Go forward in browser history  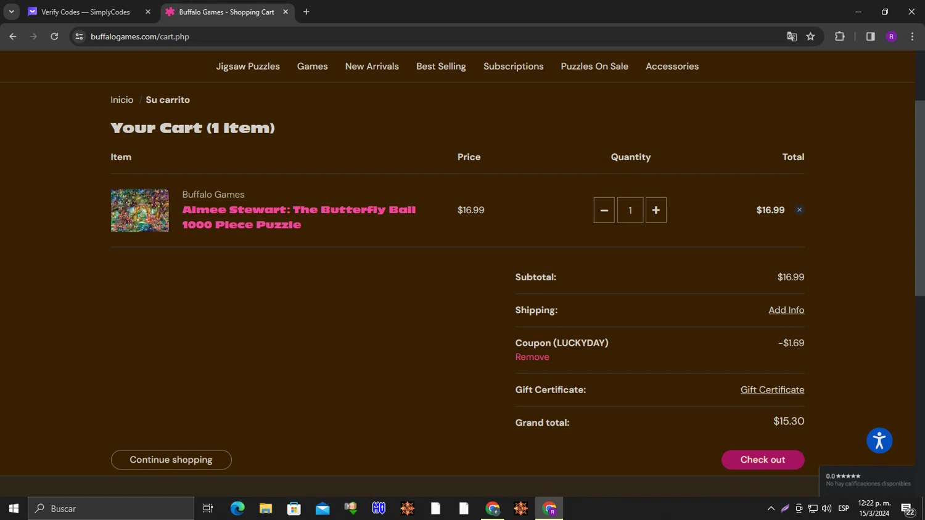coord(33,36)
